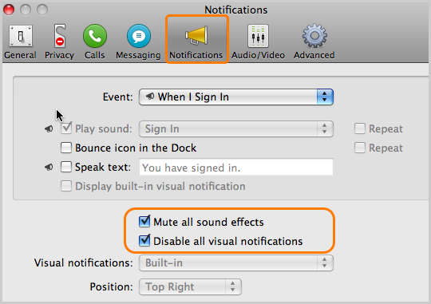Click speaker icon next to Speak text
The width and height of the screenshot is (431, 304).
(49, 167)
